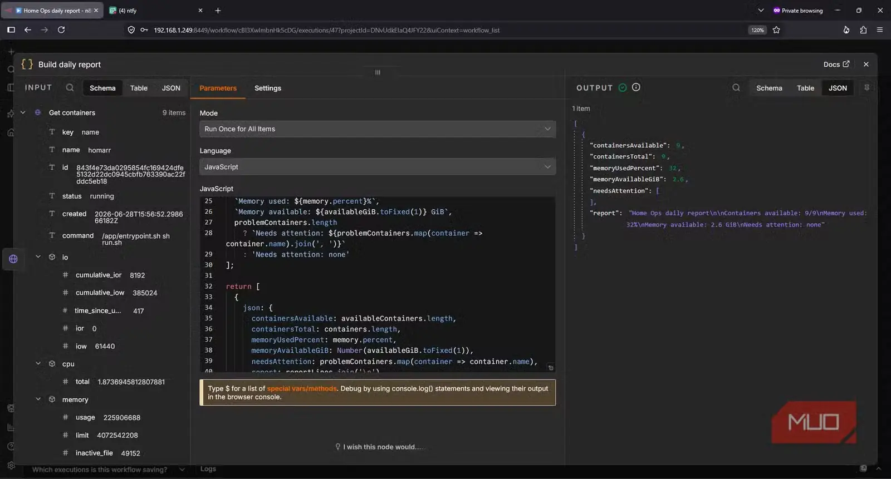The width and height of the screenshot is (891, 479).
Task: Switch output view to Schema
Action: click(x=769, y=88)
